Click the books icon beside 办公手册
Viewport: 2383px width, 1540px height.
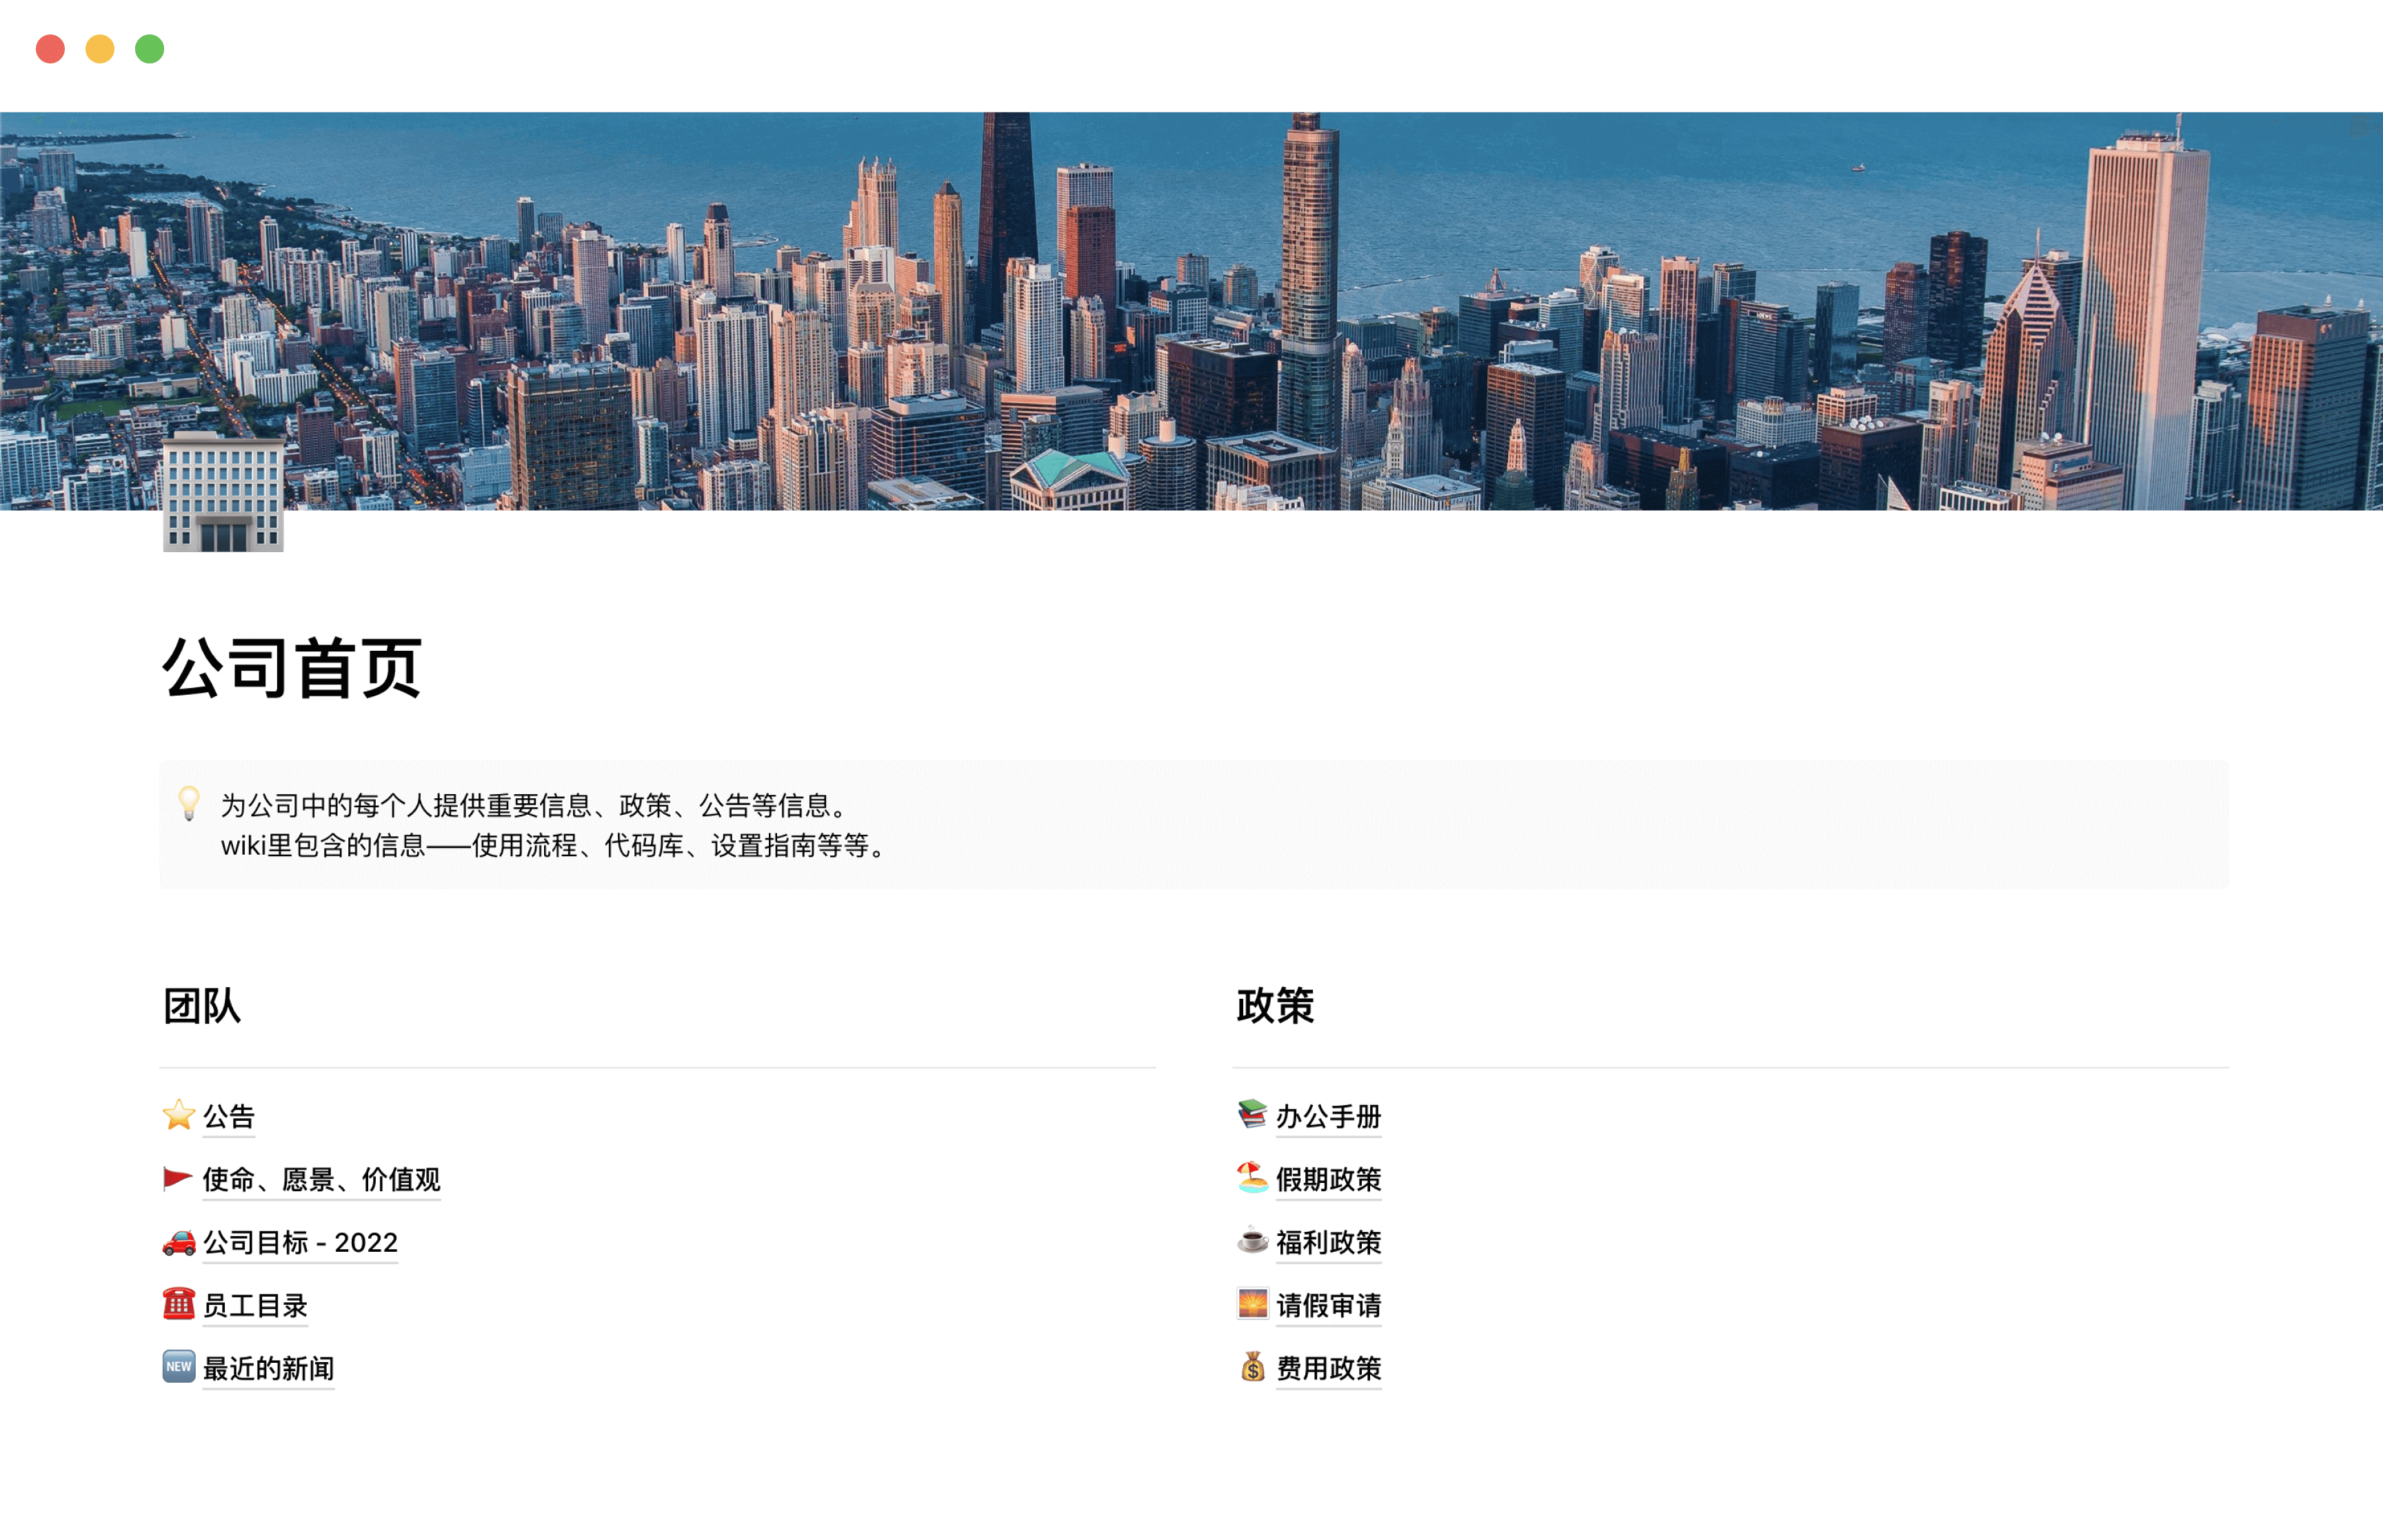(1252, 1114)
